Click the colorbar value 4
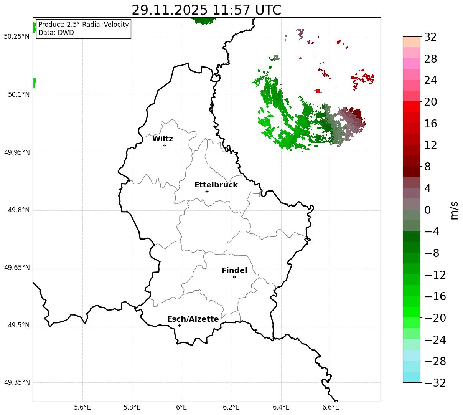 pos(427,188)
